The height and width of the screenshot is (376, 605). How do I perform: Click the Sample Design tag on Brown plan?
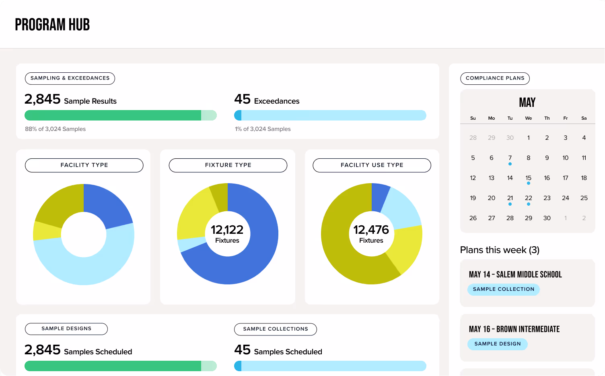pyautogui.click(x=498, y=344)
